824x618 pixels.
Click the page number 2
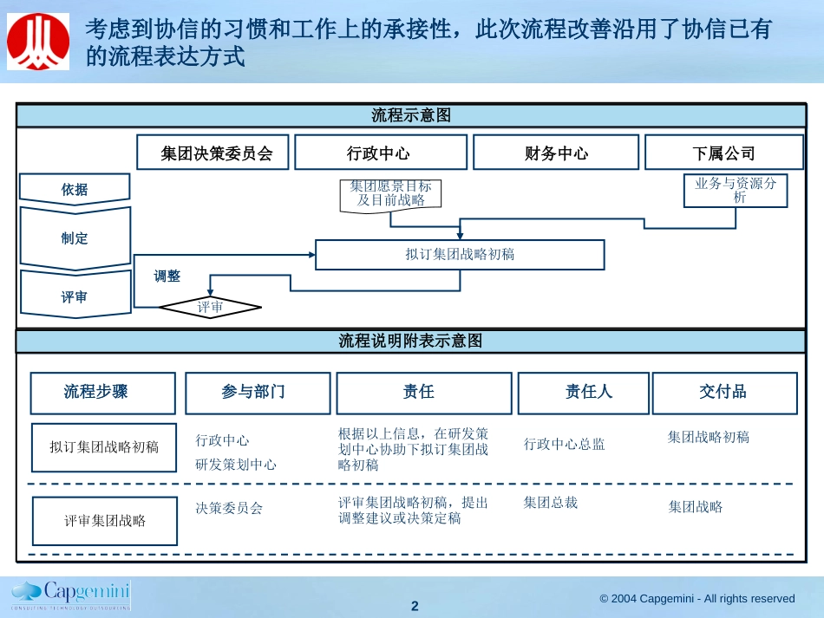point(415,606)
